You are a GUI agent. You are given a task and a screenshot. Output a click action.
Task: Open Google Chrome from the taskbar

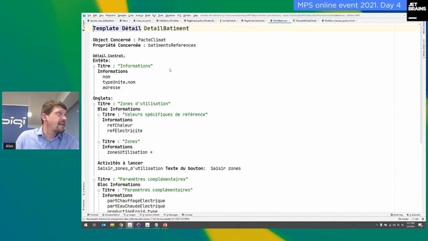121,225
